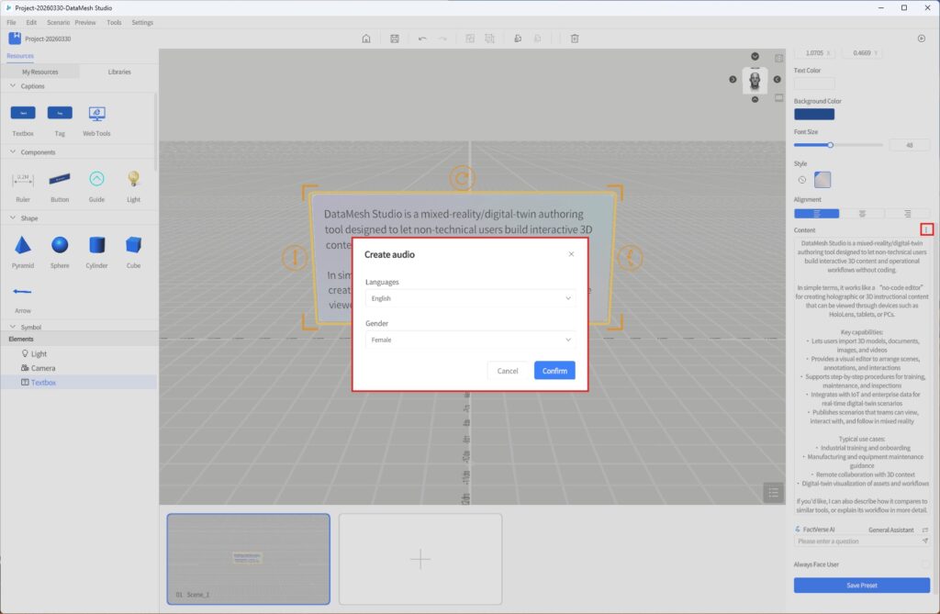The height and width of the screenshot is (614, 940).
Task: Click the Ruler component icon
Action: pos(23,180)
